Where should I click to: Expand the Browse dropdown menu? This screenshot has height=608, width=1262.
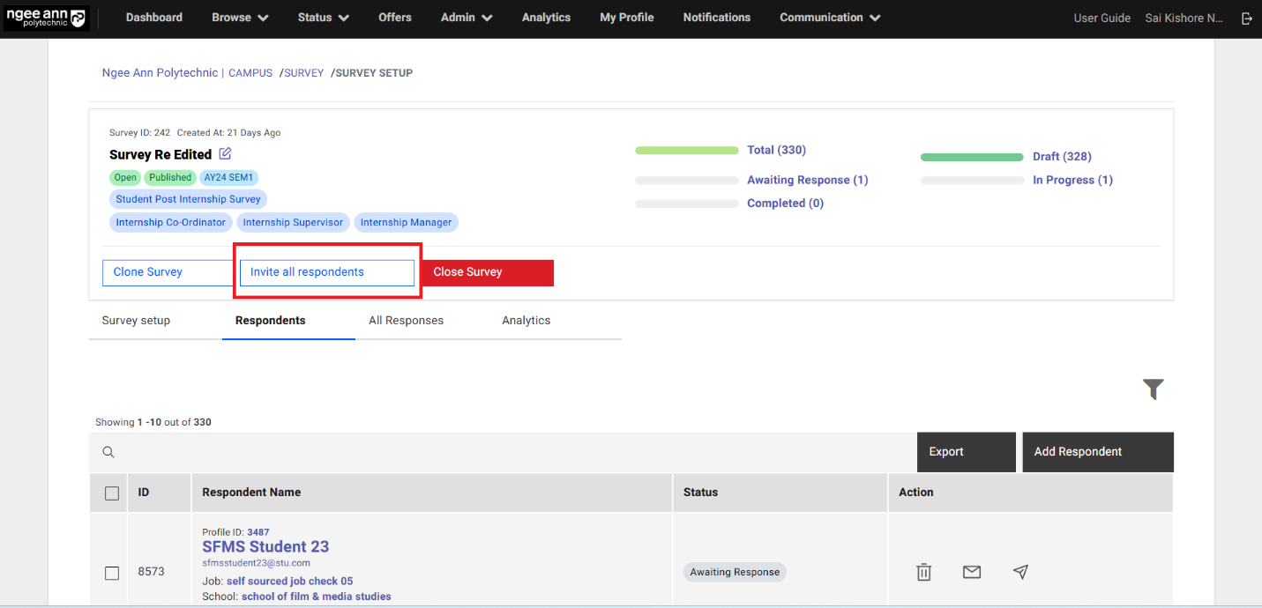[240, 18]
